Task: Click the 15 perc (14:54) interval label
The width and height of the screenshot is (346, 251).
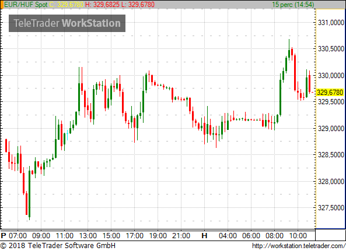Action: coord(293,5)
